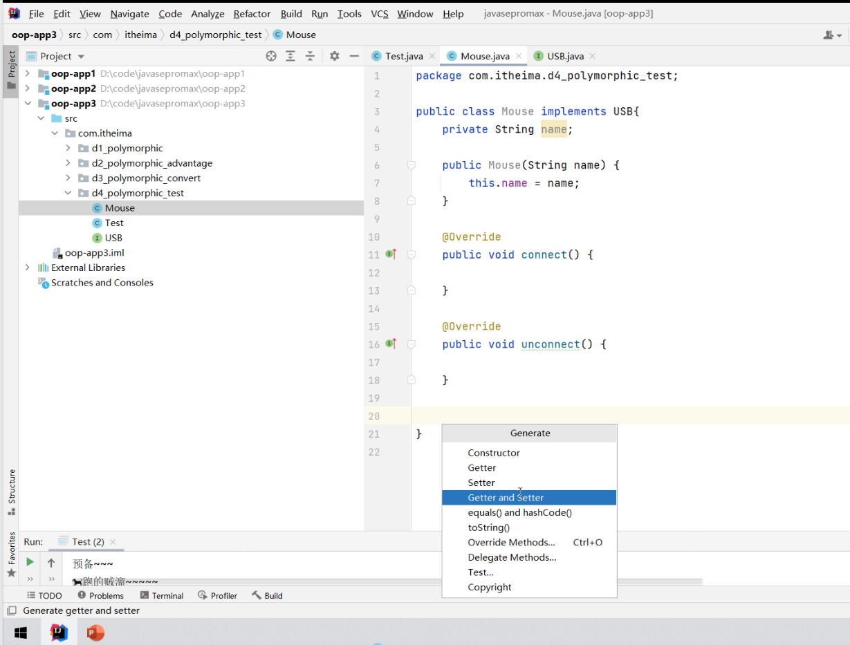Expand the d1_polymorphic package
This screenshot has height=645, width=850.
(x=68, y=148)
